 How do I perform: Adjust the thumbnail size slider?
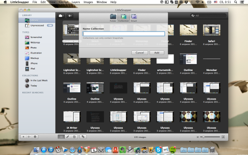coord(203,137)
